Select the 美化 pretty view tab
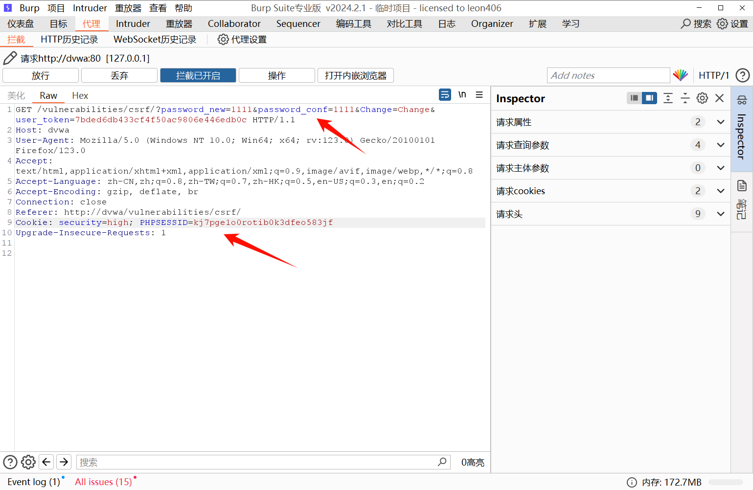 [x=16, y=95]
